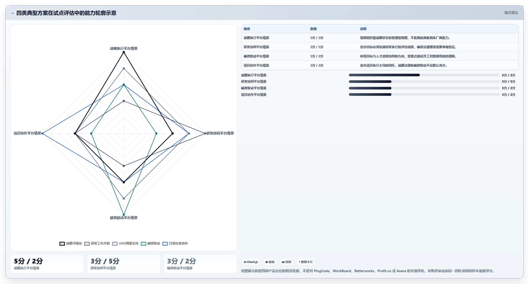The height and width of the screenshot is (284, 529).
Task: Click 3分 / 5分 cell in table
Action: pos(317,47)
